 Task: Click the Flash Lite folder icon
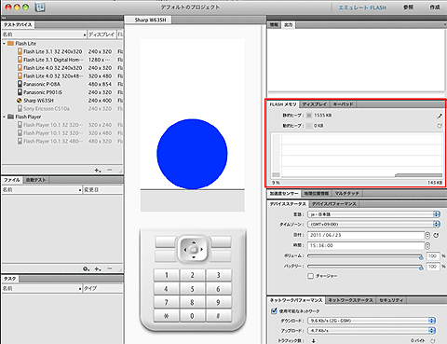tap(10, 44)
